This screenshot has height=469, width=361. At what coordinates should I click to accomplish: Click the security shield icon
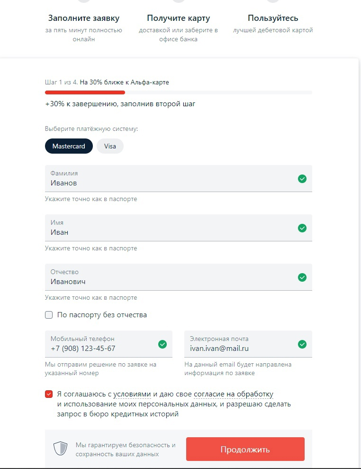(x=60, y=449)
